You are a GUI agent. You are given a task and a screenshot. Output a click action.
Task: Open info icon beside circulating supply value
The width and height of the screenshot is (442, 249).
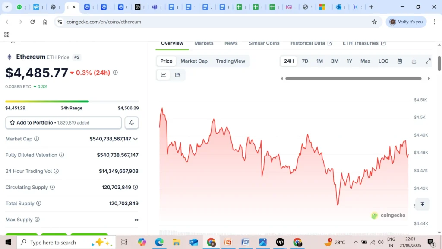(136, 187)
